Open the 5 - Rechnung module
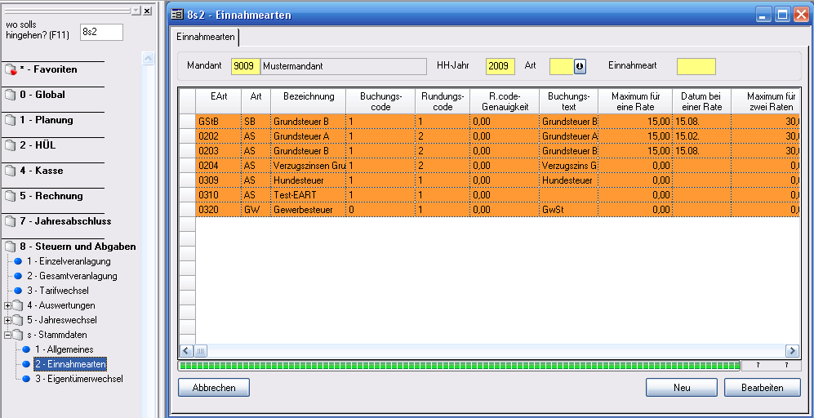 51,196
